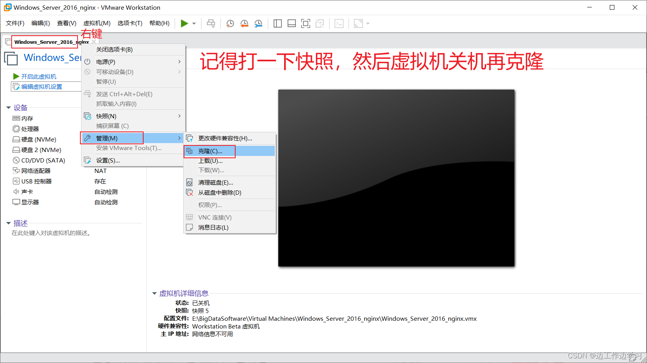This screenshot has width=647, height=363.
Task: Click the settings icon beside 设置(S)
Action: point(87,160)
